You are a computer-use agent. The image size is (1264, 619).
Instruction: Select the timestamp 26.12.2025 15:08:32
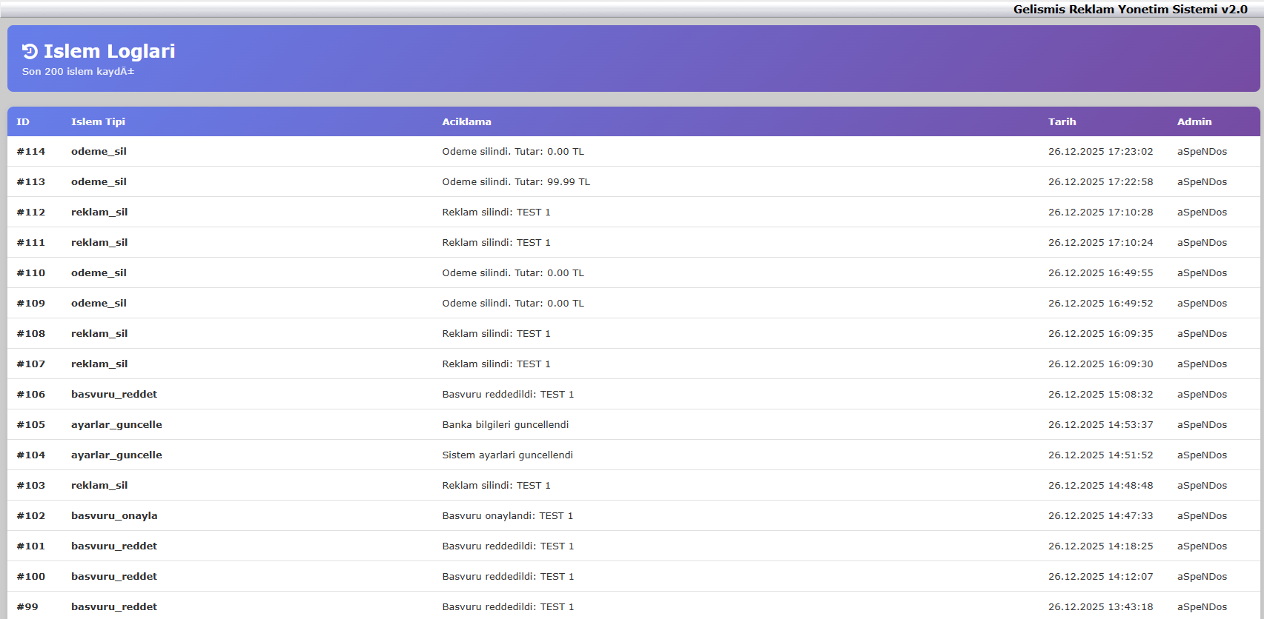[x=1100, y=395]
